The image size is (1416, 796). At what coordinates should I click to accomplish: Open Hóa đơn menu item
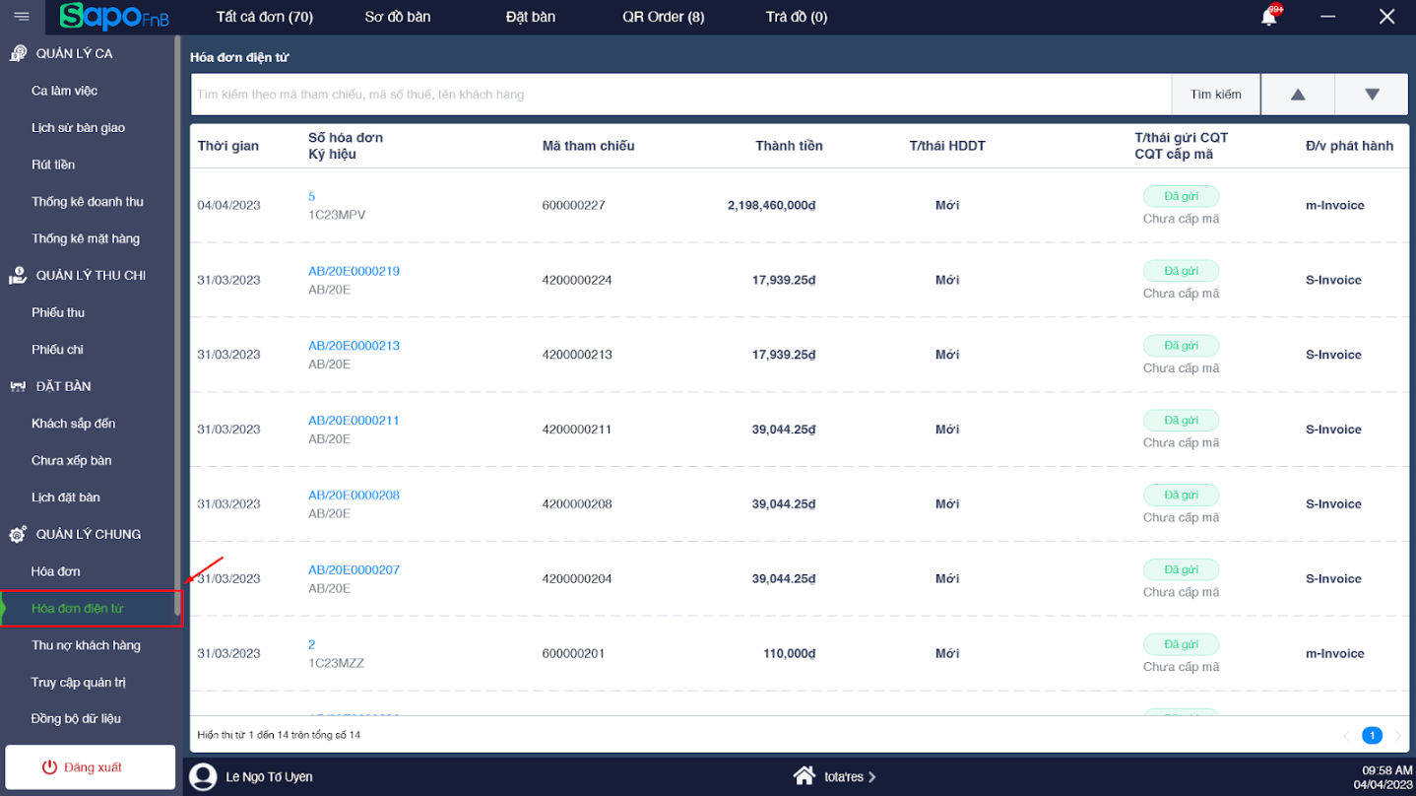click(x=56, y=571)
